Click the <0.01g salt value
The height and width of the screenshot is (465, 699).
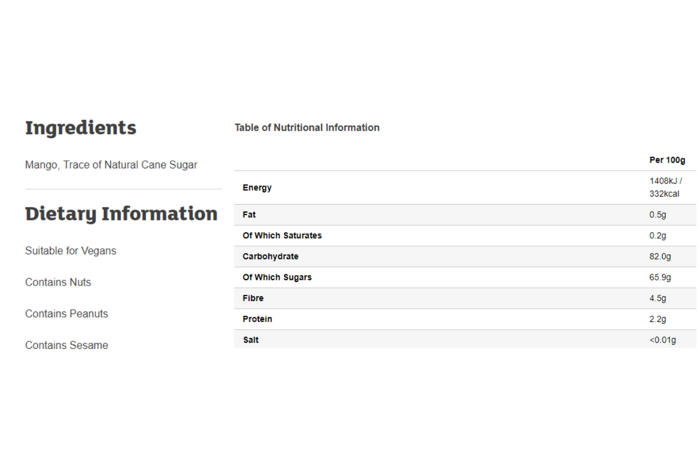662,340
